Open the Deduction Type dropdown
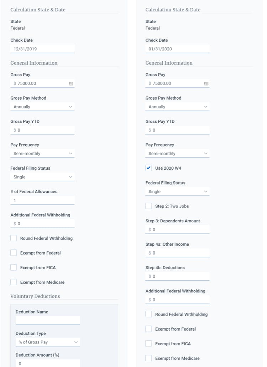267x367 pixels. coord(47,342)
